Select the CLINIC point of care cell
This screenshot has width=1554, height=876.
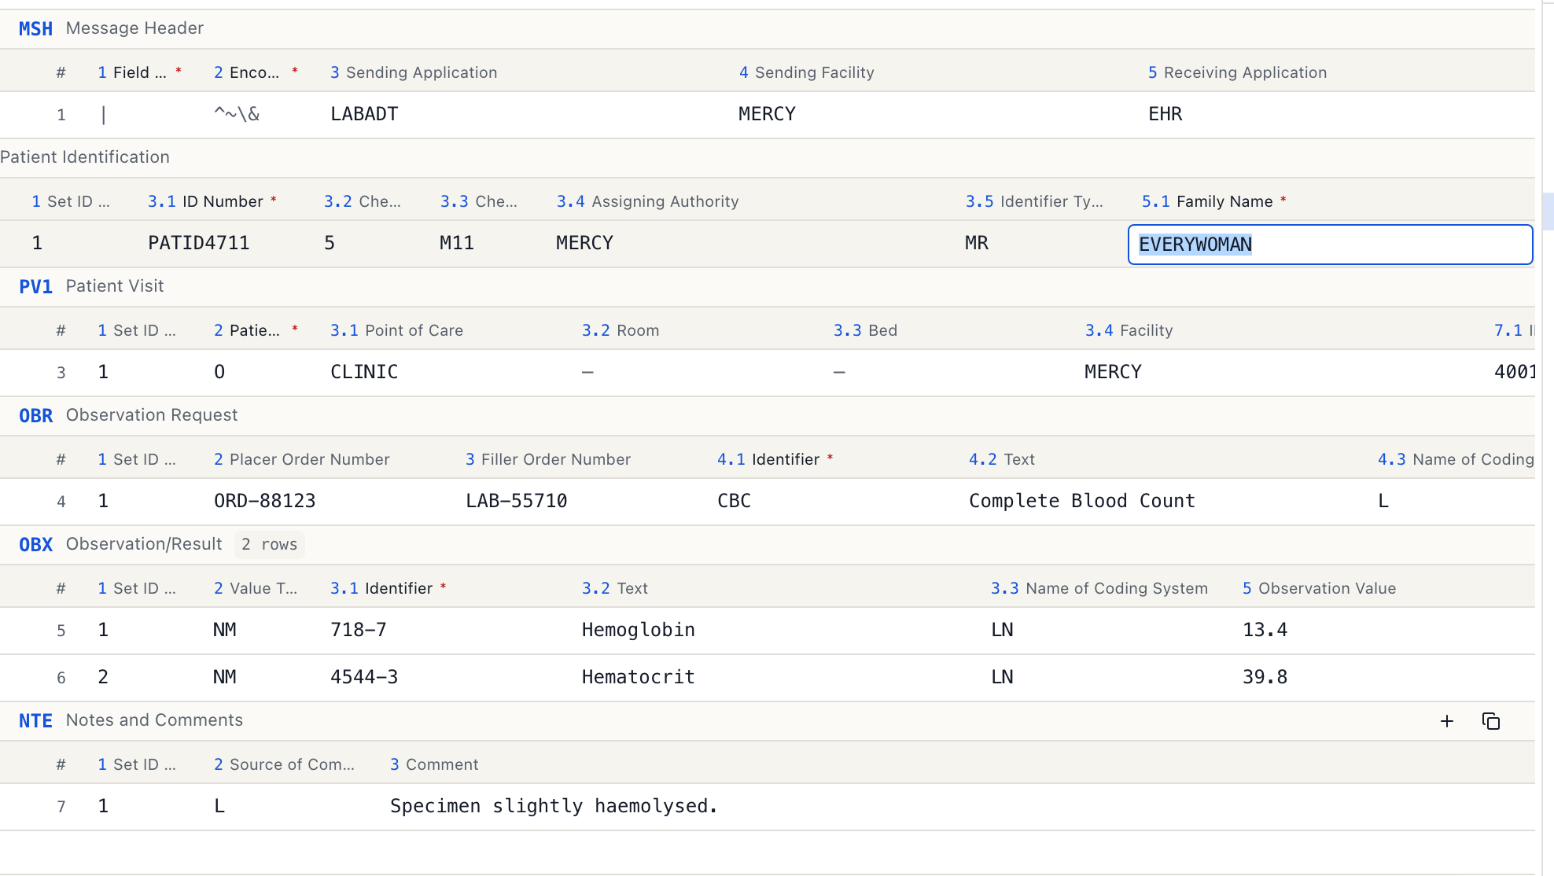tap(364, 372)
